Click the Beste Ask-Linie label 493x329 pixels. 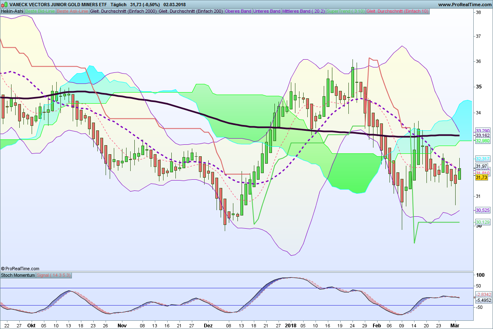coord(72,11)
